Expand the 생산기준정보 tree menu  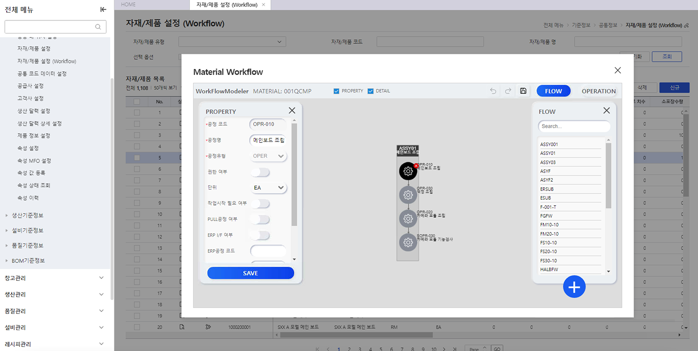click(28, 215)
